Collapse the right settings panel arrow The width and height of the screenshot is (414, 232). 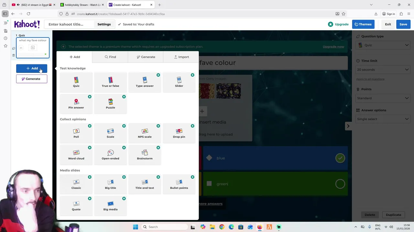pyautogui.click(x=348, y=126)
